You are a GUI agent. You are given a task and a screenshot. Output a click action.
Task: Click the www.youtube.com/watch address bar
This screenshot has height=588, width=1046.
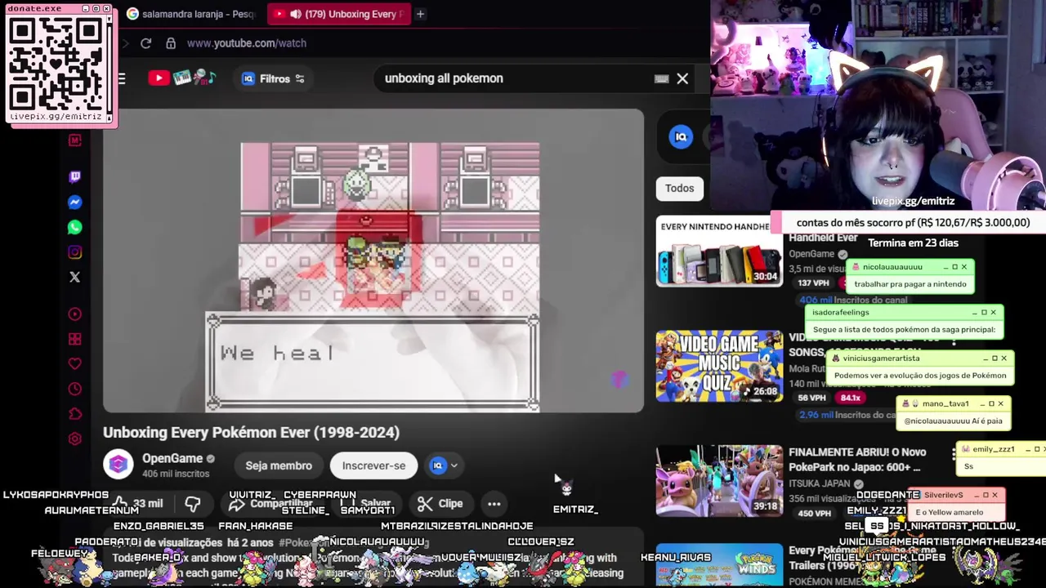pyautogui.click(x=246, y=43)
